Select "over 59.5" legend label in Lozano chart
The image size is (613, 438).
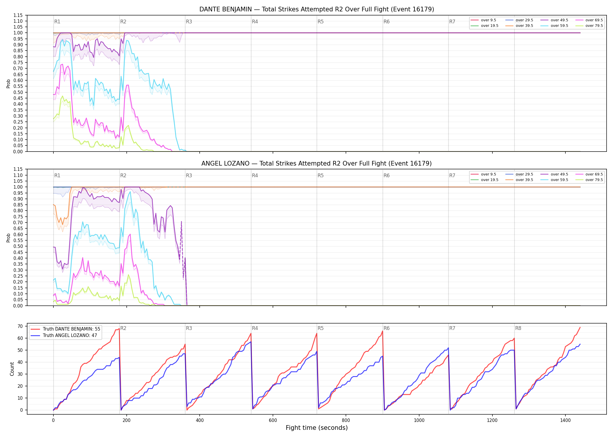pos(559,180)
